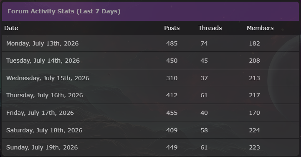Click Sunday's members count 223

(x=255, y=147)
